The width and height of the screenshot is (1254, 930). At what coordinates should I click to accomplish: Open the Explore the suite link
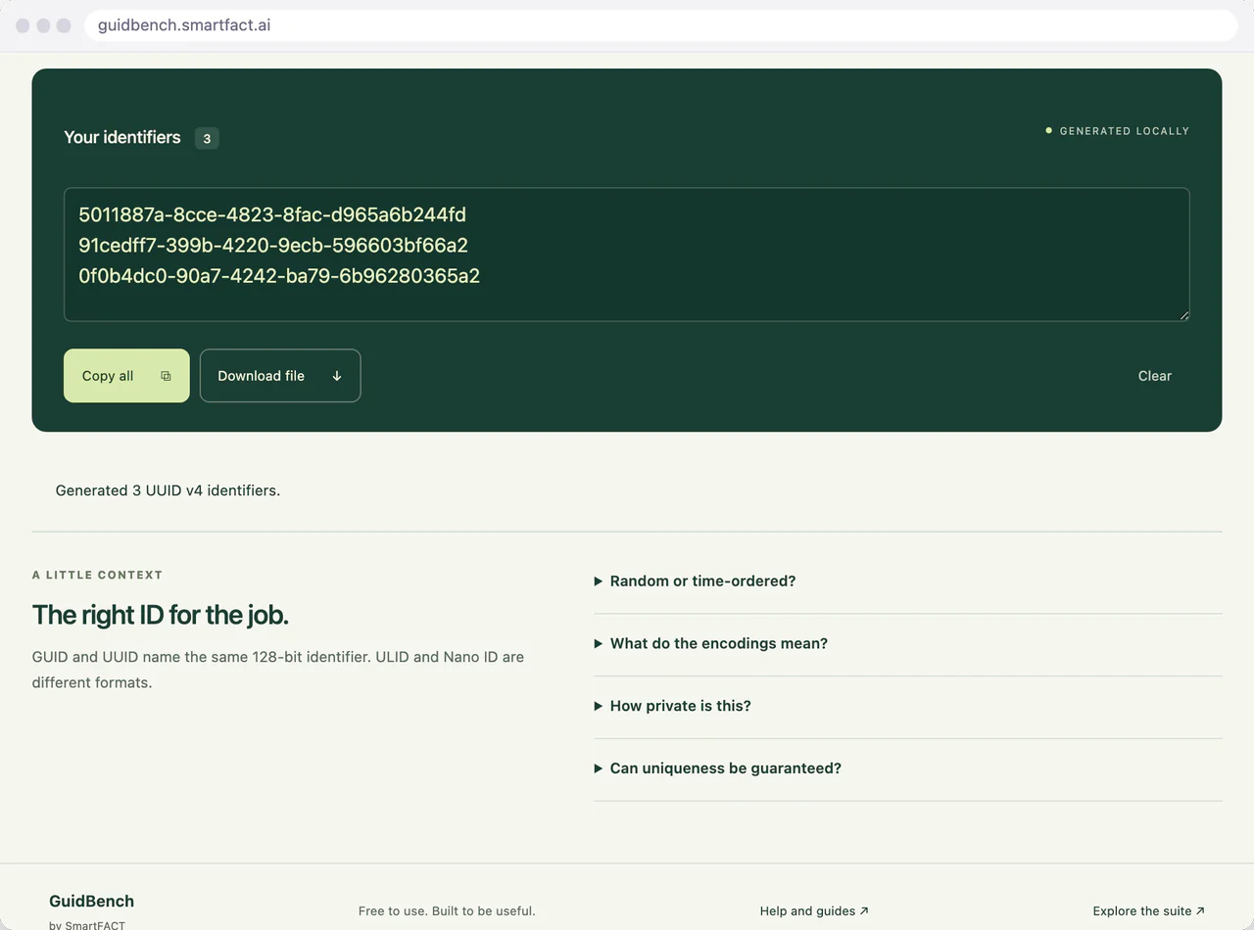click(x=1148, y=911)
